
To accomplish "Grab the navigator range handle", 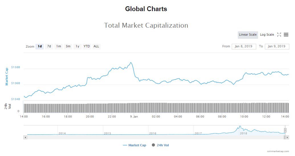I will (x=285, y=130).
